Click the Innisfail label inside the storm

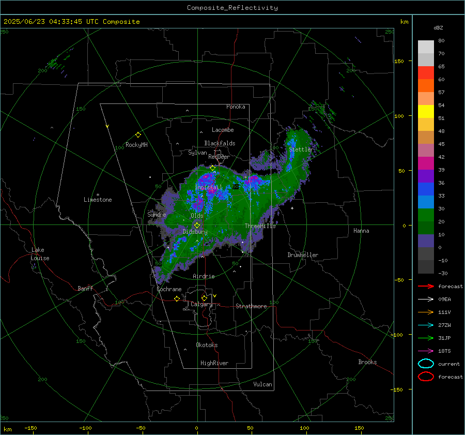(209, 187)
